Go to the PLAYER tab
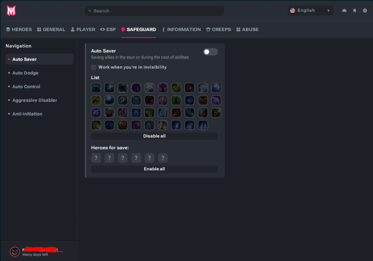Viewport: 373px width, 261px height. coord(83,29)
